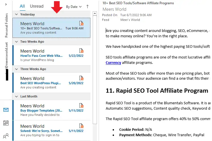Collapse the Two Weeks Ago group
The height and width of the screenshot is (141, 212).
tap(16, 42)
